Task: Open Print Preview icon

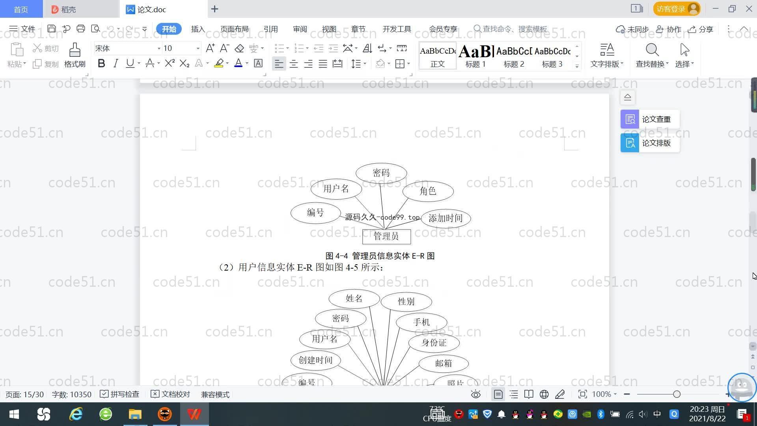Action: click(x=95, y=29)
